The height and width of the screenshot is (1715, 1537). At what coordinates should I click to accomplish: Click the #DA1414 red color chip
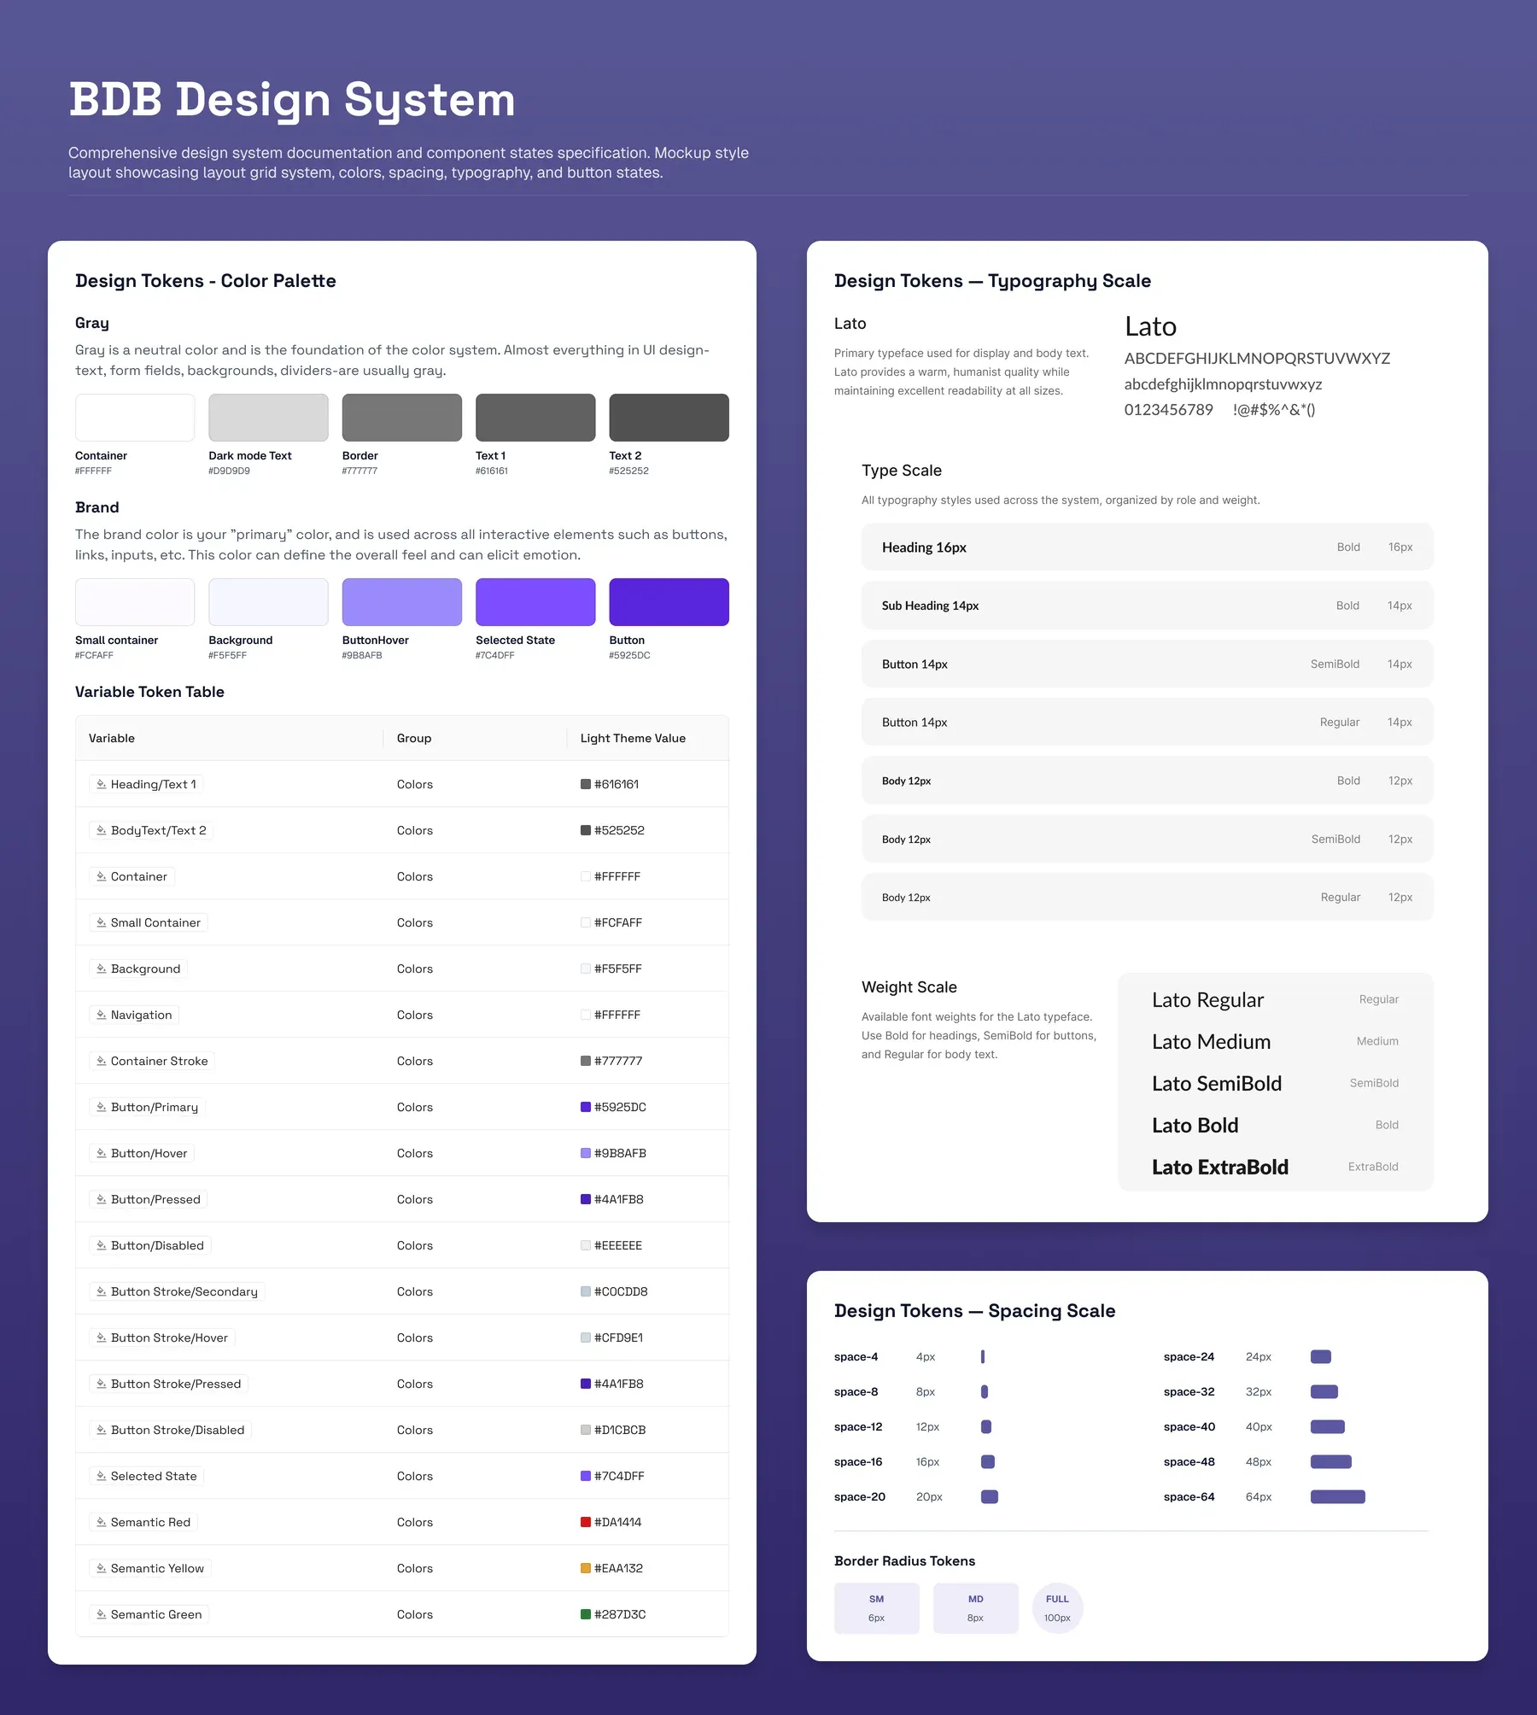click(586, 1522)
